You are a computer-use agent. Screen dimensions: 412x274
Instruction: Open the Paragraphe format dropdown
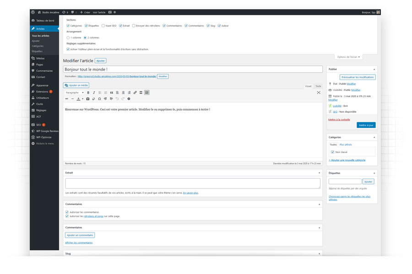pos(75,93)
